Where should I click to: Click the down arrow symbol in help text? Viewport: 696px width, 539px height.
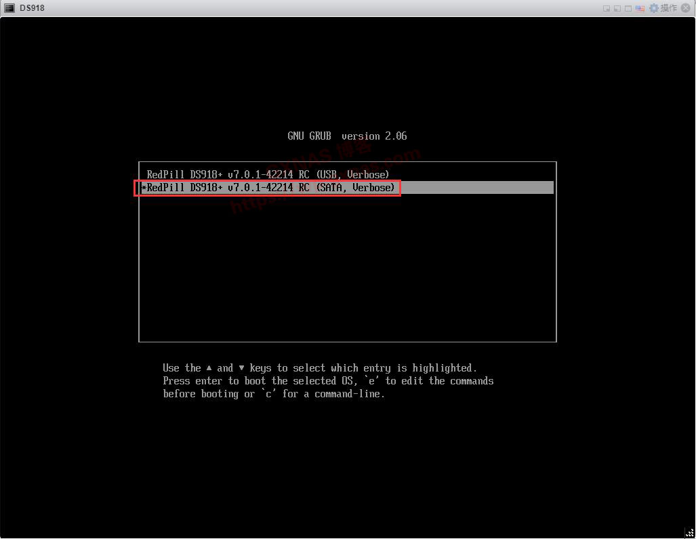coord(241,368)
